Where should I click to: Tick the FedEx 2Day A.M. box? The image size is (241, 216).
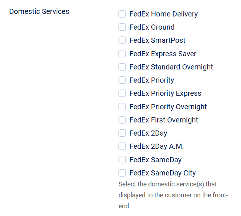tap(122, 147)
